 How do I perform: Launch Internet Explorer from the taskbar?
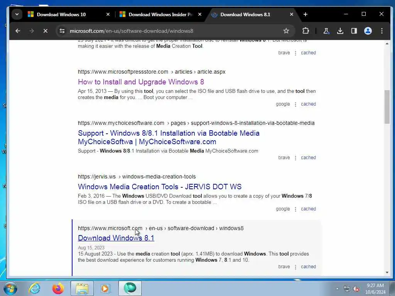tap(34, 288)
